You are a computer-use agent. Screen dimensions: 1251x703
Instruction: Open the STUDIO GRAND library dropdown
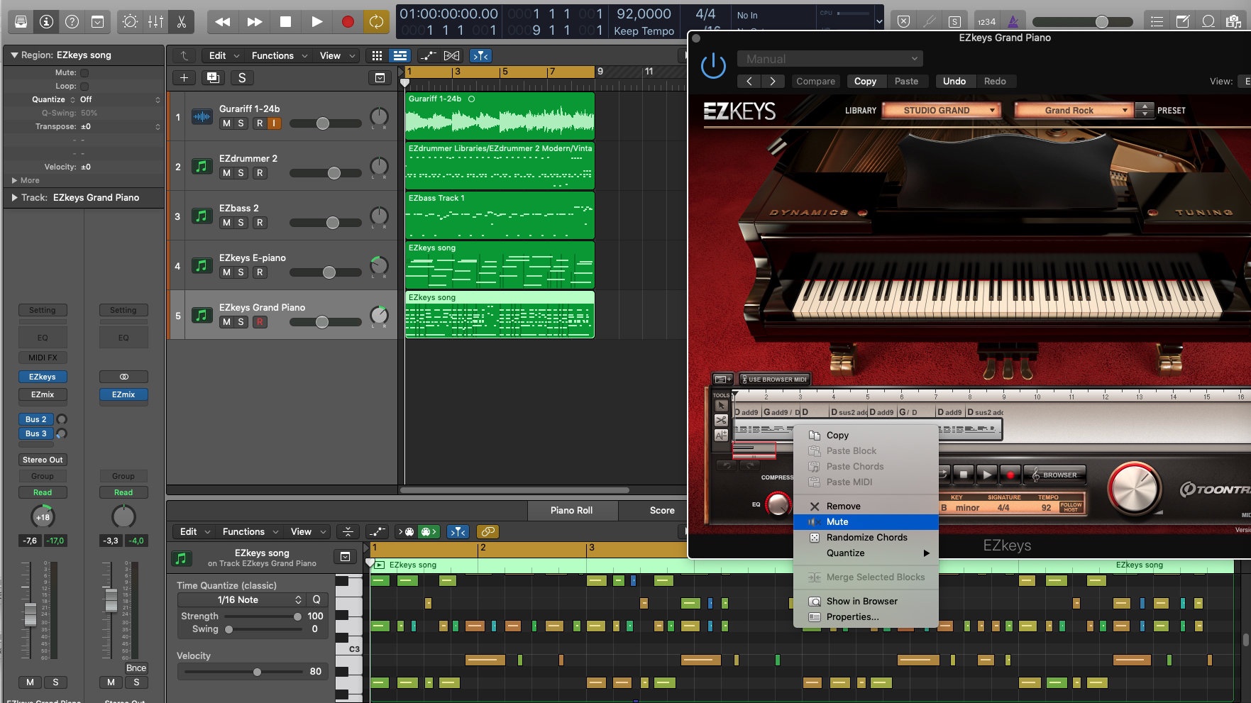coord(941,111)
